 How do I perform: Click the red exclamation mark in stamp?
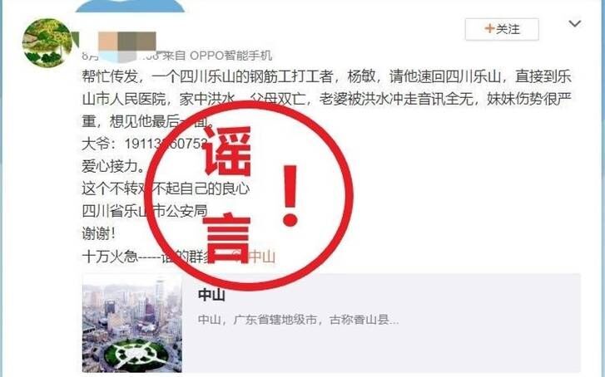point(290,196)
